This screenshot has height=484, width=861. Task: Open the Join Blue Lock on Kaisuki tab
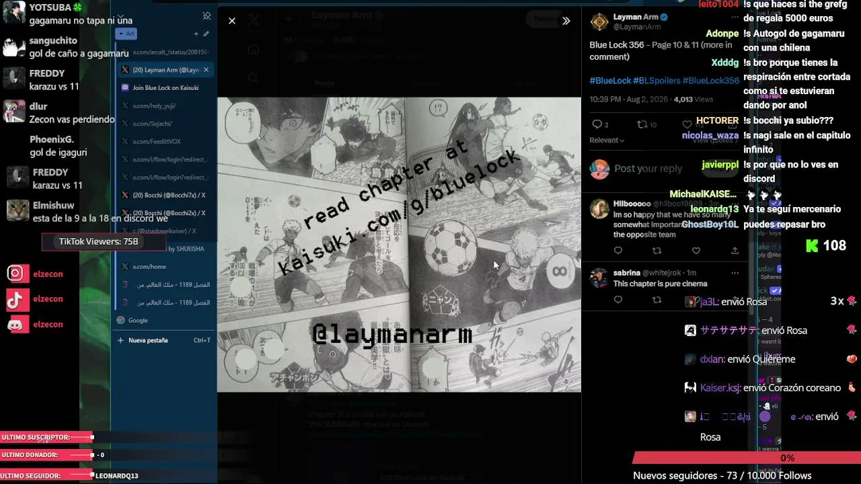point(165,87)
